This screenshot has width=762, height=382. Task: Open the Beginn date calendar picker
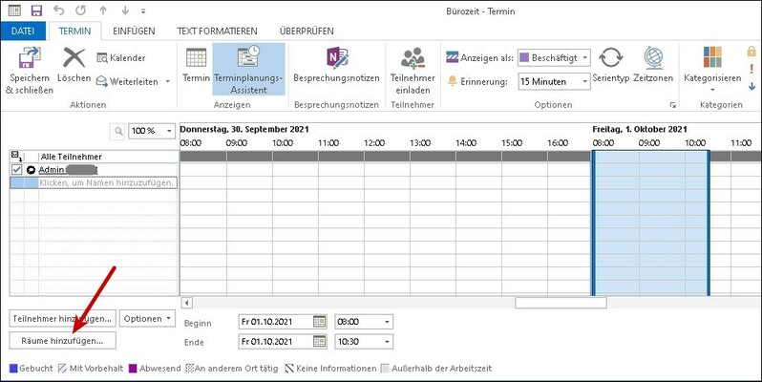320,322
